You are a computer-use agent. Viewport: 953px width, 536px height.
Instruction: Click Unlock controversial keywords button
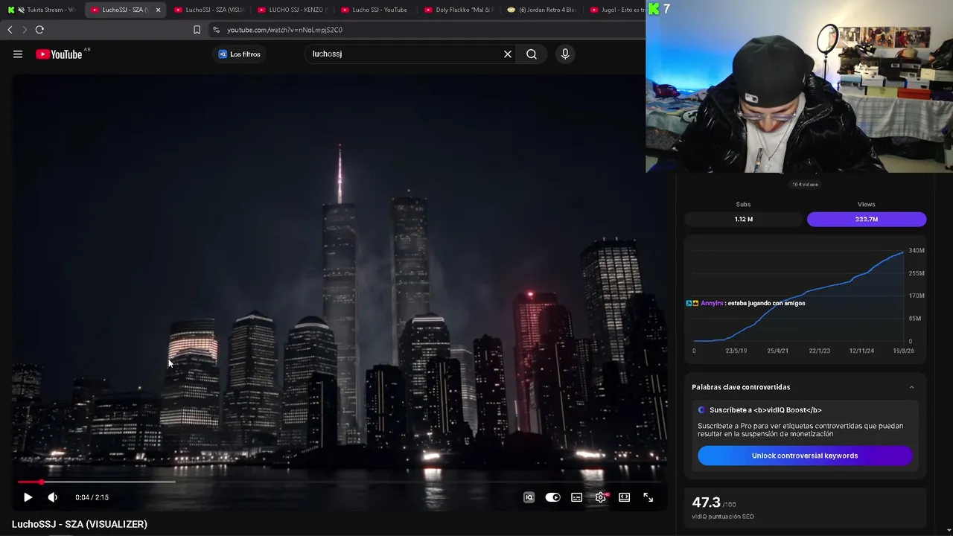coord(805,456)
